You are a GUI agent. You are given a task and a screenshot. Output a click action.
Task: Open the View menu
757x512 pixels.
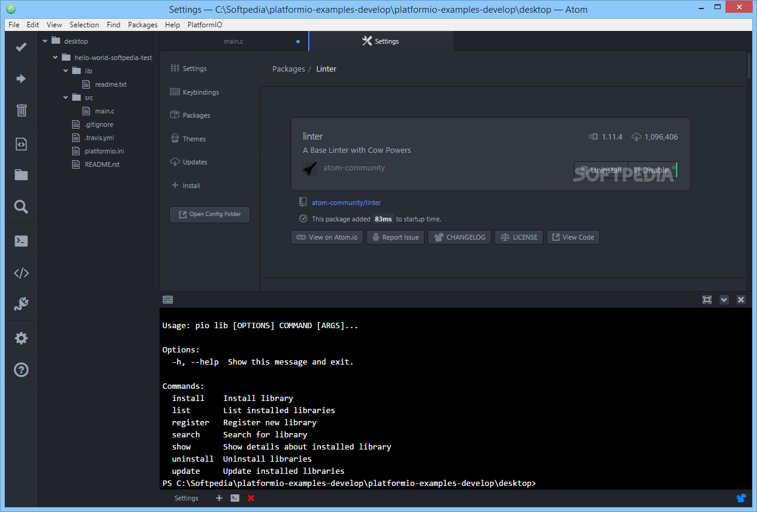tap(55, 25)
